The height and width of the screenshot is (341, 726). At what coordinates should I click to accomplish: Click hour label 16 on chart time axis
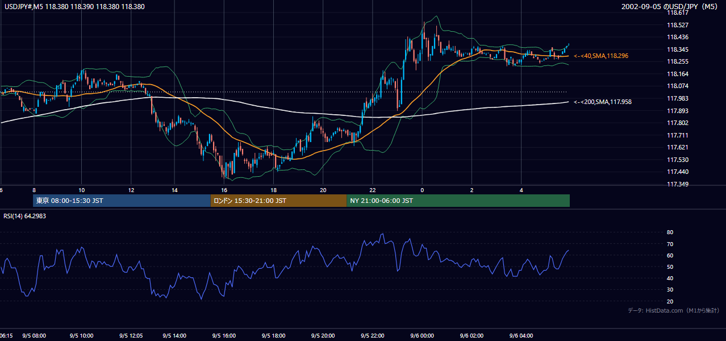tap(224, 190)
